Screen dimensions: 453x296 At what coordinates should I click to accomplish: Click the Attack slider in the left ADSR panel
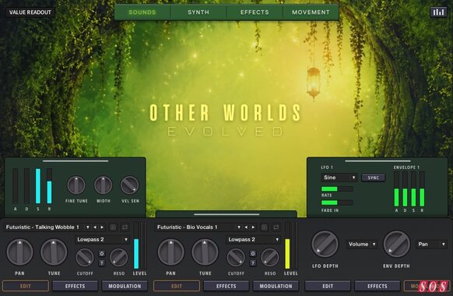tap(15, 186)
